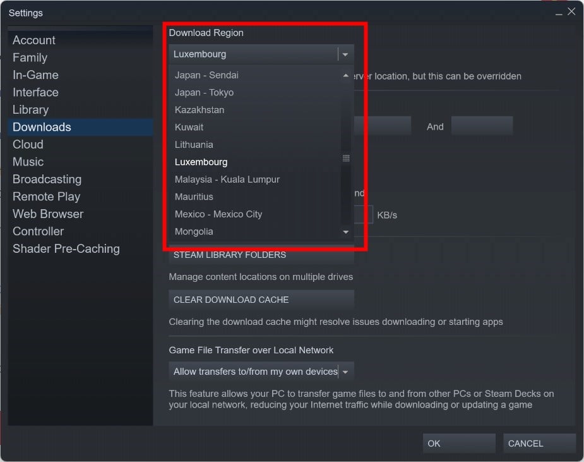Viewport: 584px width, 462px height.
Task: Minimize the Settings window
Action: click(559, 13)
